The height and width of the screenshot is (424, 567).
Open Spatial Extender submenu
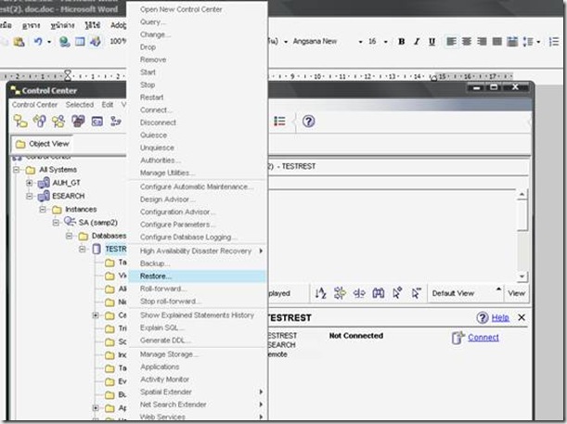pyautogui.click(x=198, y=392)
